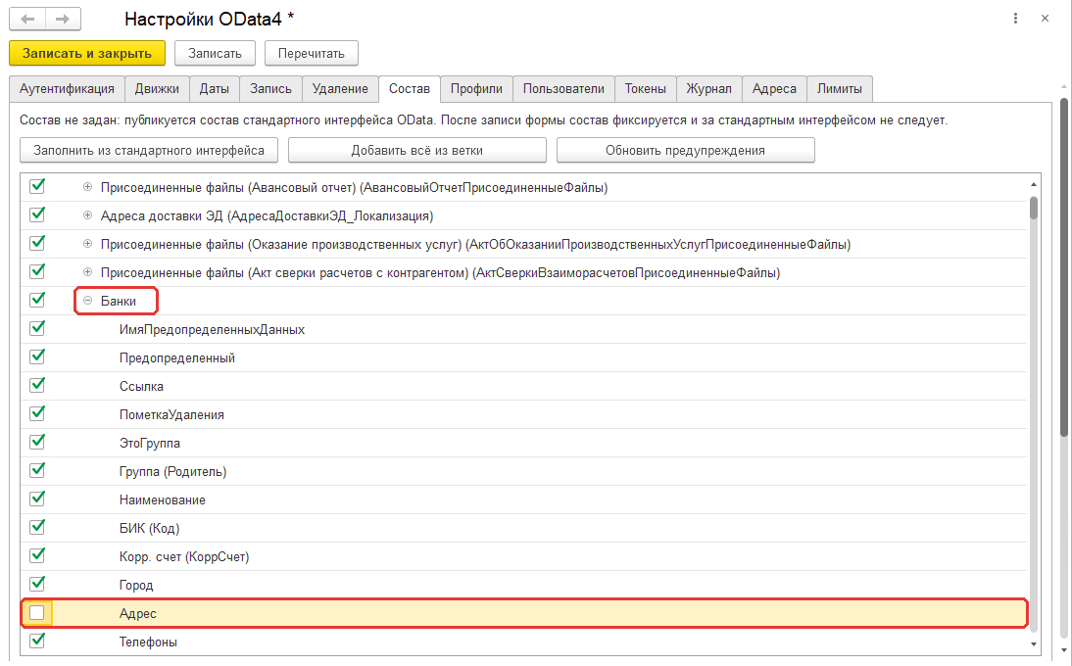Click the tree list scrollbar thumb
1072x666 pixels.
(x=1034, y=208)
